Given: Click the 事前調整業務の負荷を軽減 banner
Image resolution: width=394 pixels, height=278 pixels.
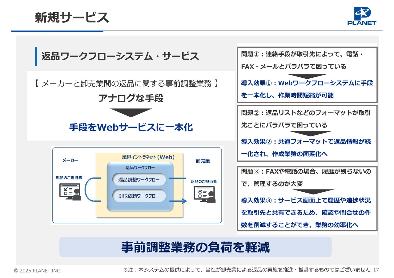Looking at the screenshot, I should tap(195, 247).
